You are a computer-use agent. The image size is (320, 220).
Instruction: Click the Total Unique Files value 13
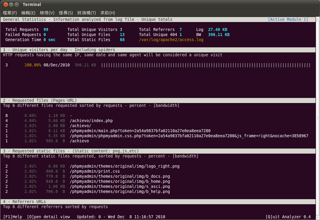(122, 35)
